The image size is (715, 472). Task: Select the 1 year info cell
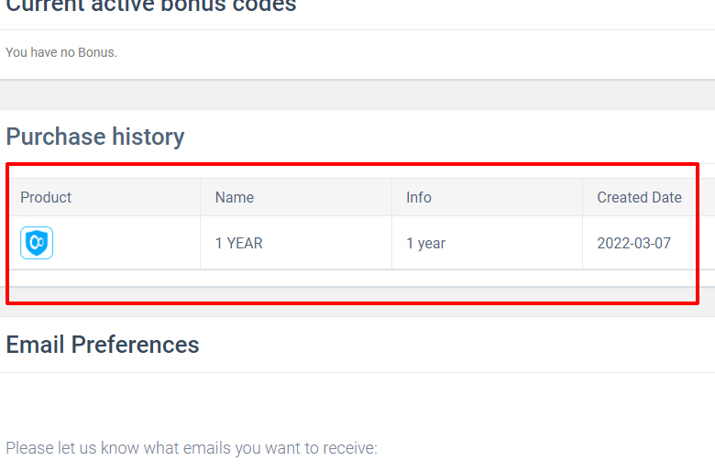[487, 243]
